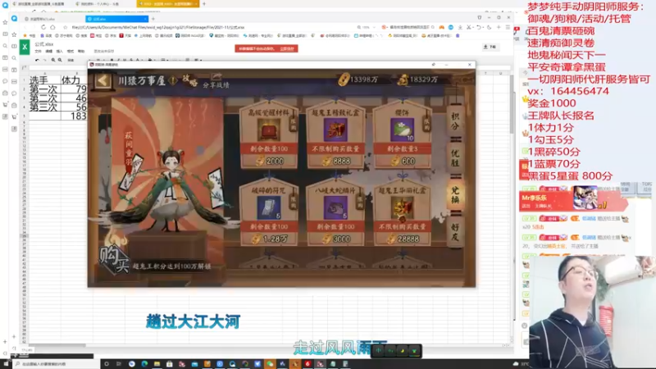Select the 八岐大蛇鳞片 shop item
The width and height of the screenshot is (656, 369).
click(x=335, y=212)
